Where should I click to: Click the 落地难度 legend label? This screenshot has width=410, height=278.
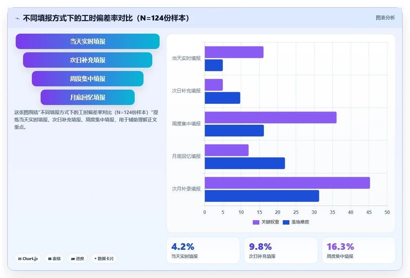300,222
